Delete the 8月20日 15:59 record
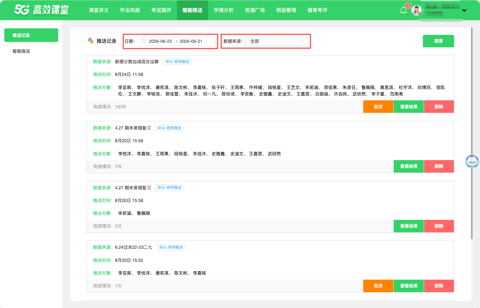The width and height of the screenshot is (480, 308). pyautogui.click(x=439, y=166)
